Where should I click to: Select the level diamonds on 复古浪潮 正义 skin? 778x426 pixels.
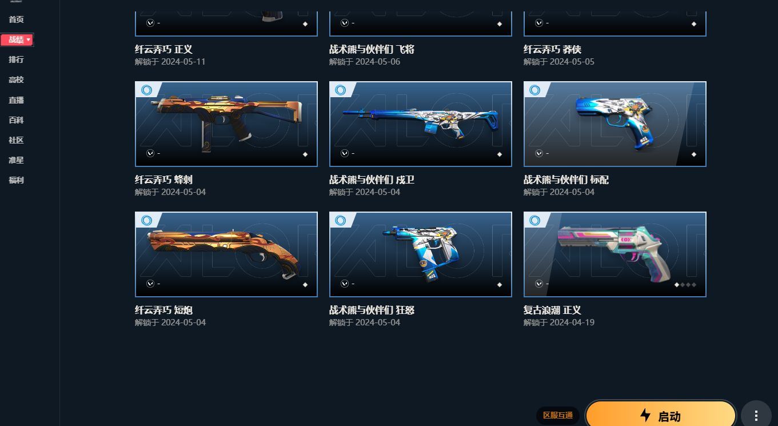click(x=685, y=284)
